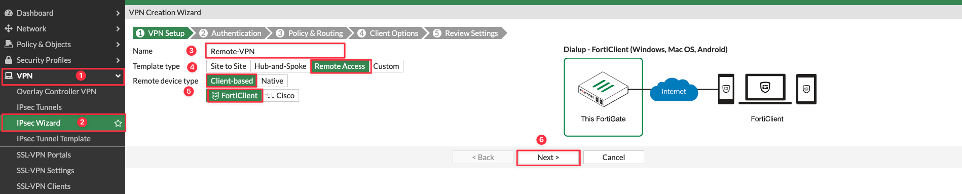Image resolution: width=962 pixels, height=194 pixels.
Task: Expand the Policy & Objects chevron
Action: pos(118,45)
